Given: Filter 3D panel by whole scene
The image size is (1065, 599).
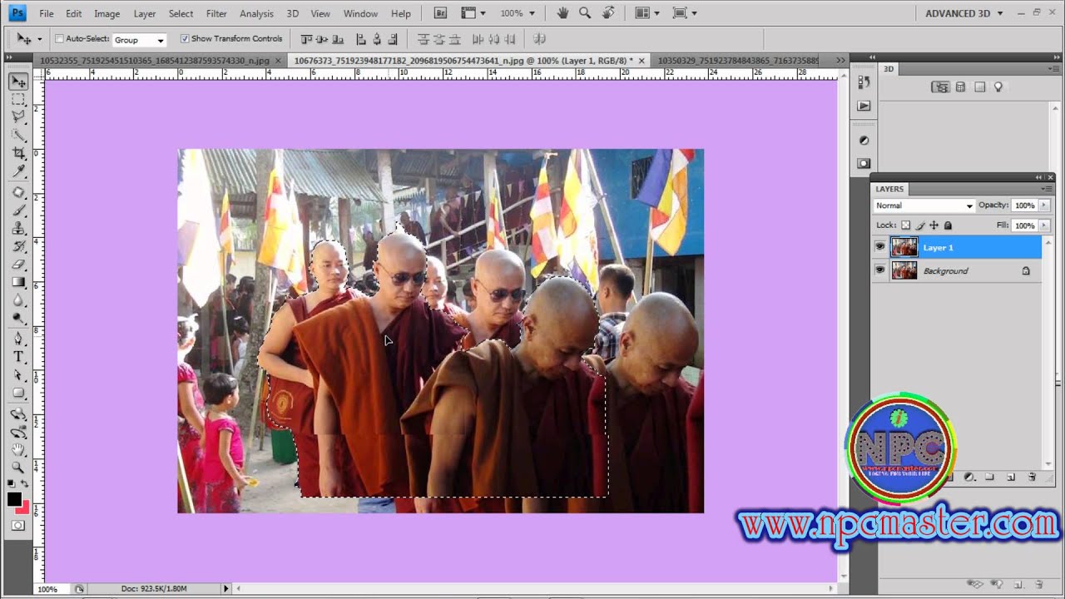Looking at the screenshot, I should [940, 87].
